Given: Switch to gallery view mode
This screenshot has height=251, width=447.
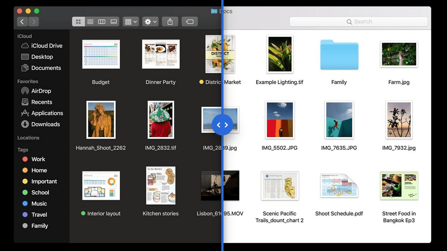Looking at the screenshot, I should pyautogui.click(x=114, y=22).
